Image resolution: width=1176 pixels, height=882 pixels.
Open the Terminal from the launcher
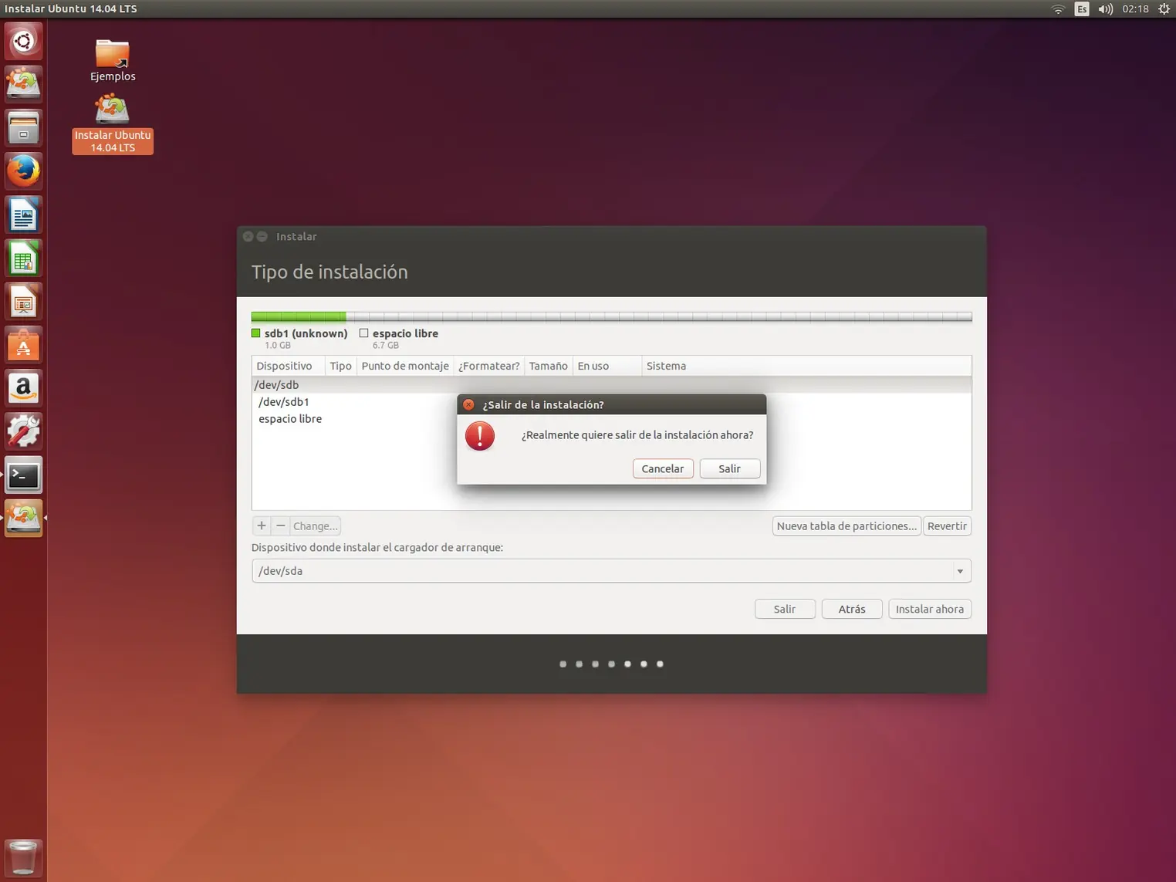23,475
